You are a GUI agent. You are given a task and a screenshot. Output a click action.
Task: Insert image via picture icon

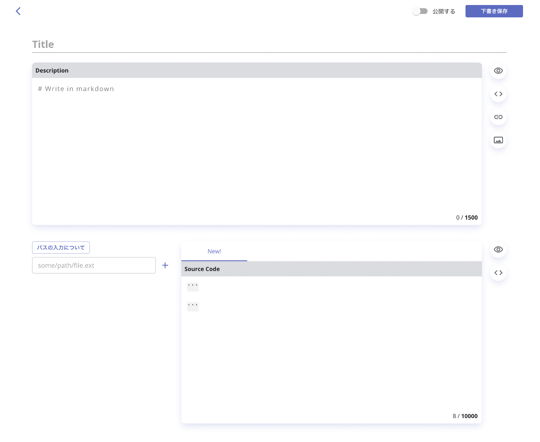498,140
